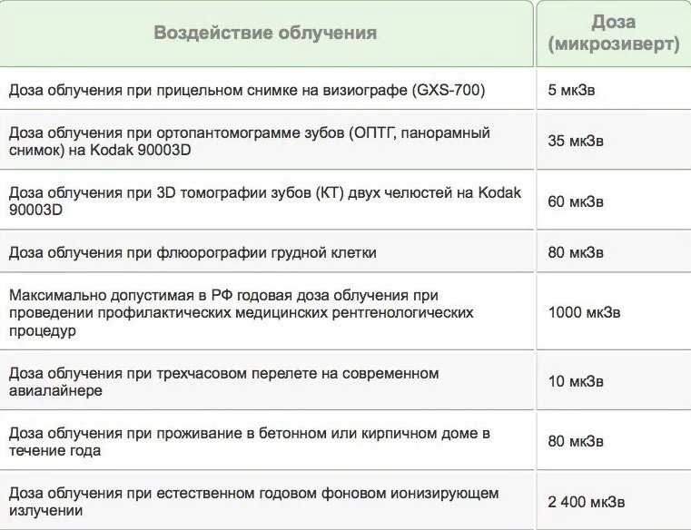Image resolution: width=691 pixels, height=530 pixels.
Task: Click the '10 мкЗв' dose cell
Action: (x=614, y=381)
